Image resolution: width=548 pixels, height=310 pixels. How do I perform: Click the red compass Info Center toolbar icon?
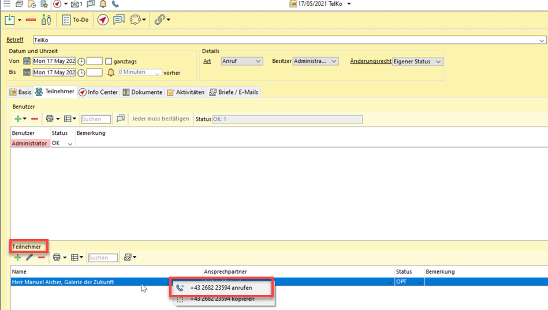click(x=102, y=20)
